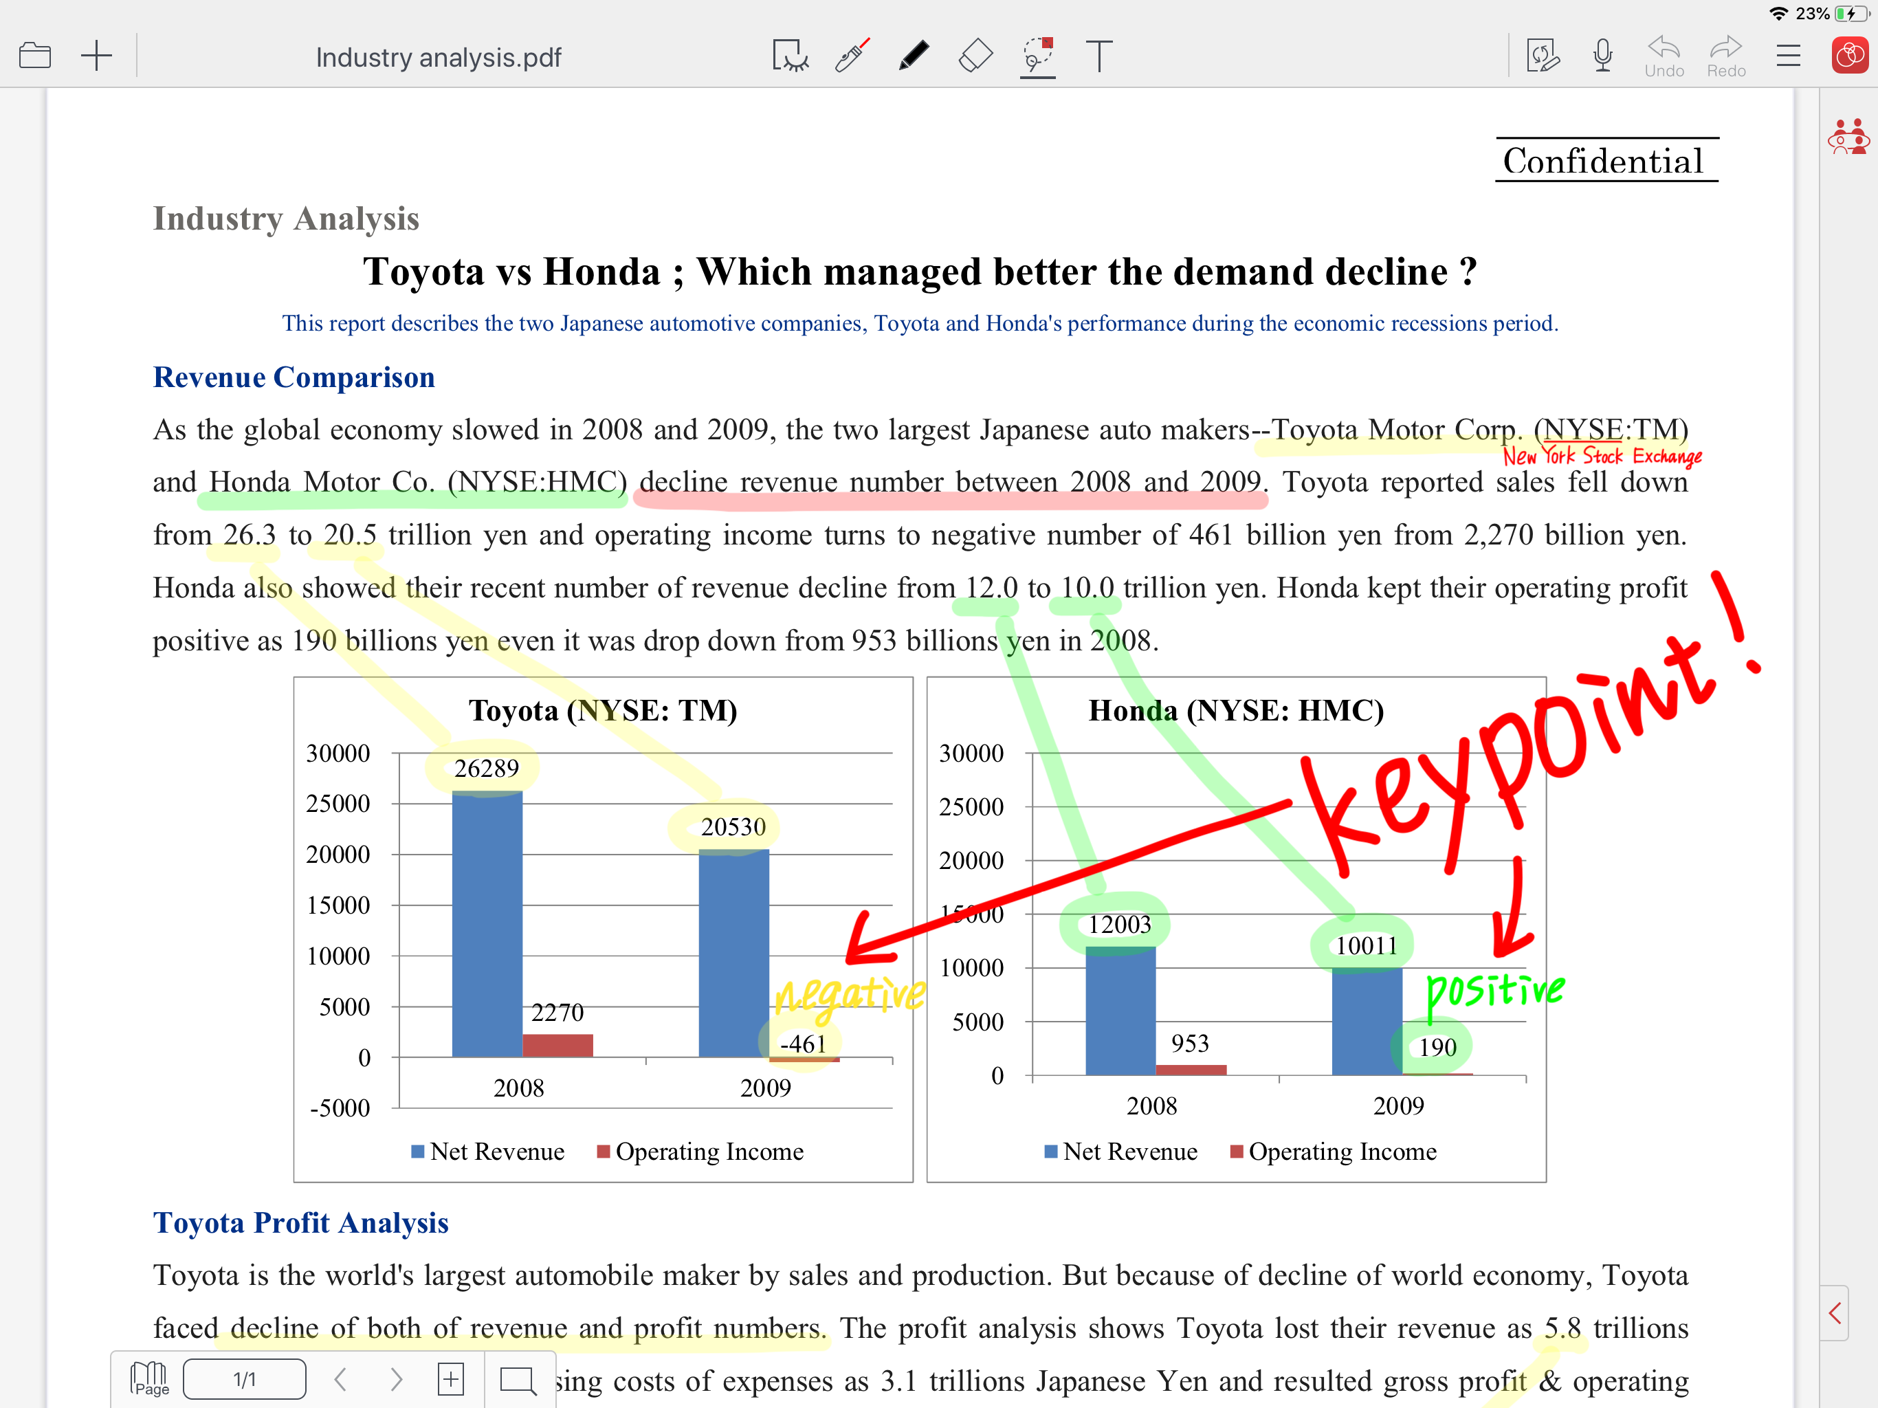Tap the Wi-Fi status icon

pos(1778,14)
